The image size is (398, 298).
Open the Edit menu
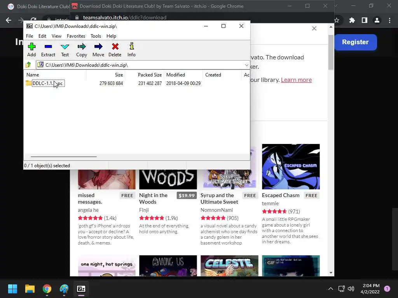coord(42,36)
